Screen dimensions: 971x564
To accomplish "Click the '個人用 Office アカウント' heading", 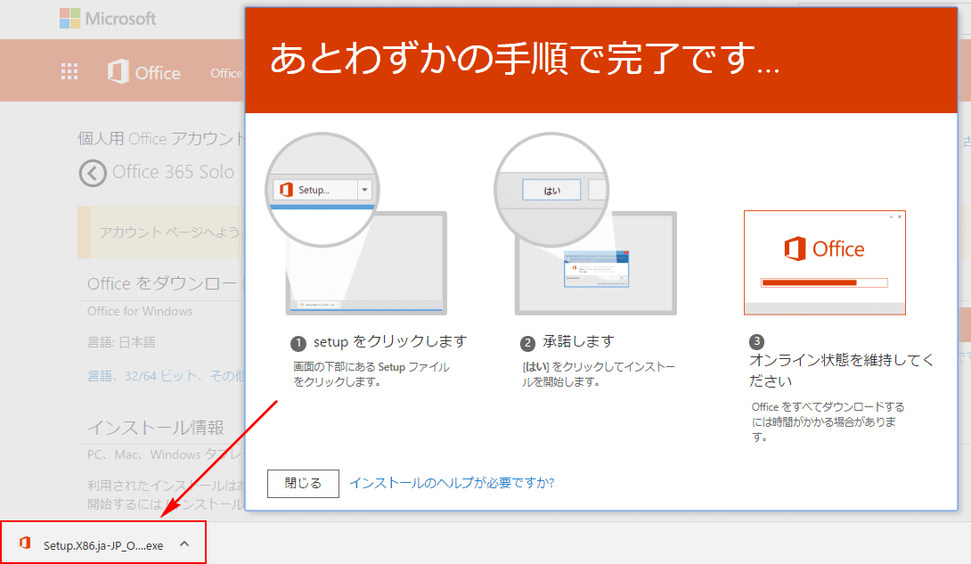I will 161,139.
